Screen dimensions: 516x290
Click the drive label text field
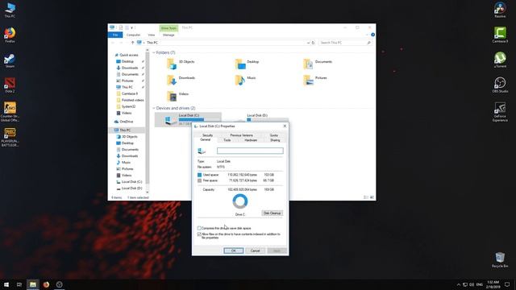point(250,151)
